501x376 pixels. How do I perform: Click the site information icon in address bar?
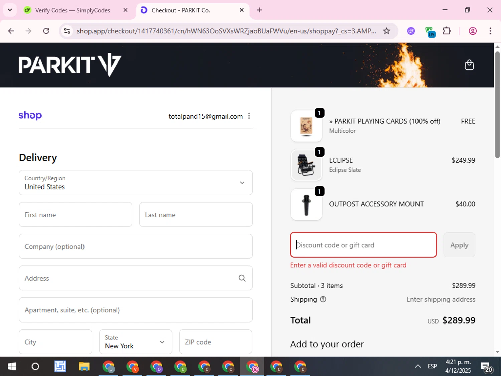point(67,31)
